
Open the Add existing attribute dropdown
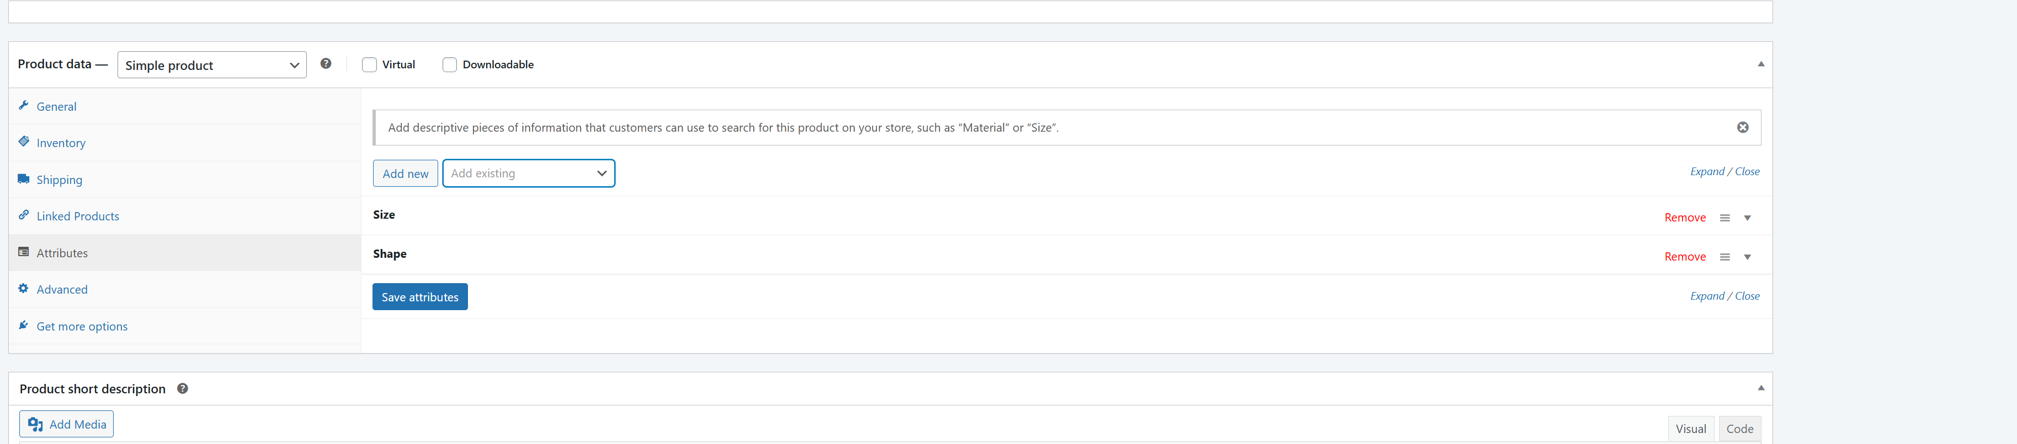(x=529, y=174)
